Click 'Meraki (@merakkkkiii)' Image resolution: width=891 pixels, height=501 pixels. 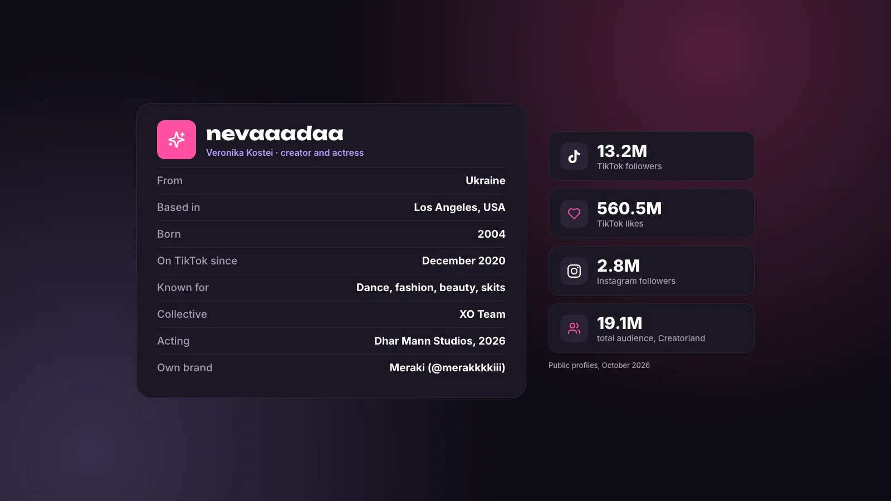447,367
